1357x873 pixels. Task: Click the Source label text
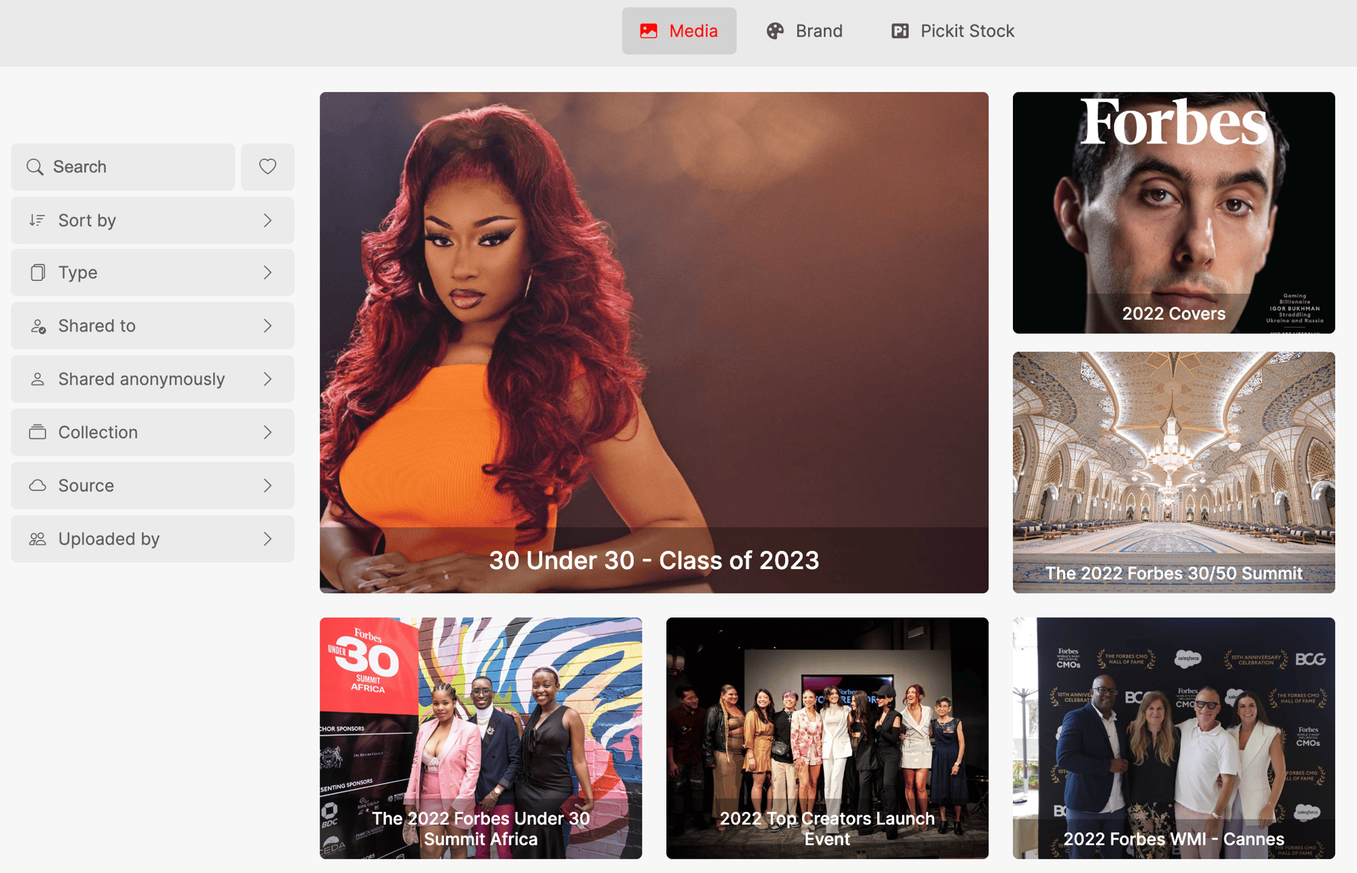pos(86,486)
